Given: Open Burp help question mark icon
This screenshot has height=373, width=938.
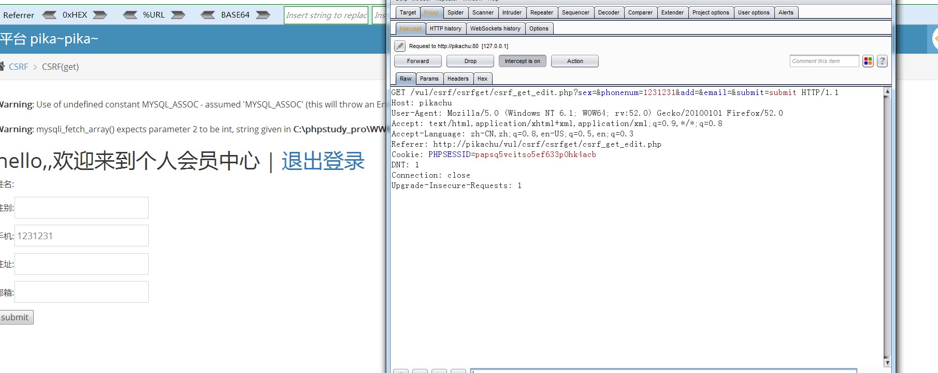Looking at the screenshot, I should coord(883,61).
